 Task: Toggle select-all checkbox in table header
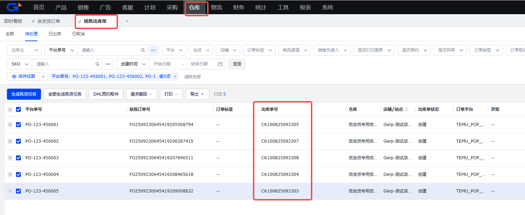18,109
